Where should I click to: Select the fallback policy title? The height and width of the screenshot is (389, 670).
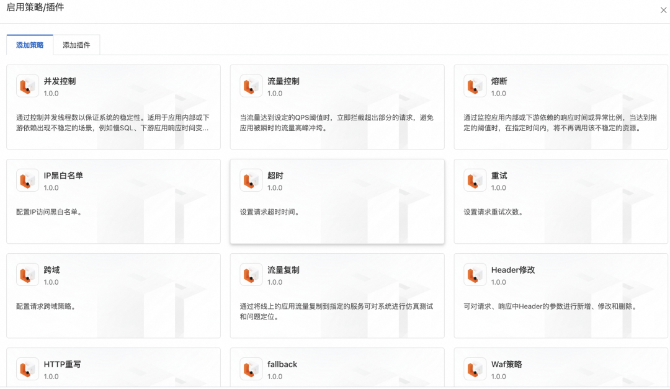click(282, 365)
